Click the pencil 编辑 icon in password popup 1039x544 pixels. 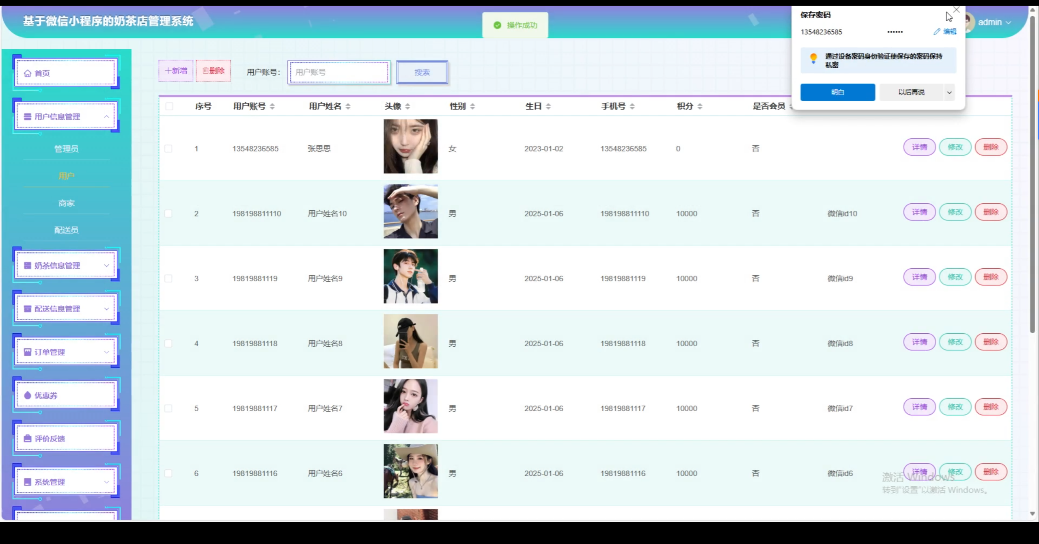point(937,32)
